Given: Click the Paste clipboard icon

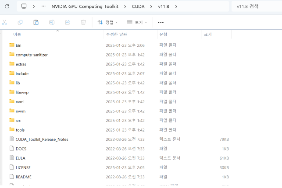Looking at the screenshot, I should [x=36, y=22].
